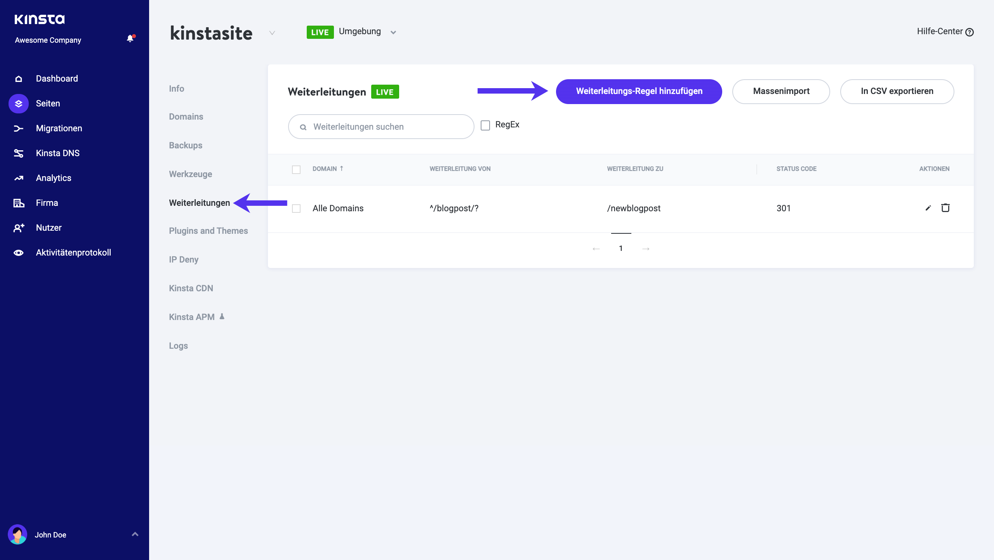
Task: Open the Umgebung environment dropdown
Action: pyautogui.click(x=393, y=32)
